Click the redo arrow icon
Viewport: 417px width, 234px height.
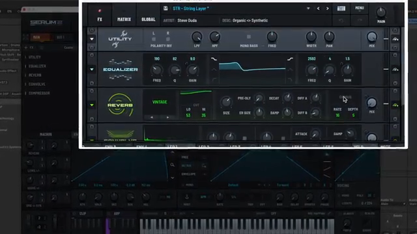point(360,20)
